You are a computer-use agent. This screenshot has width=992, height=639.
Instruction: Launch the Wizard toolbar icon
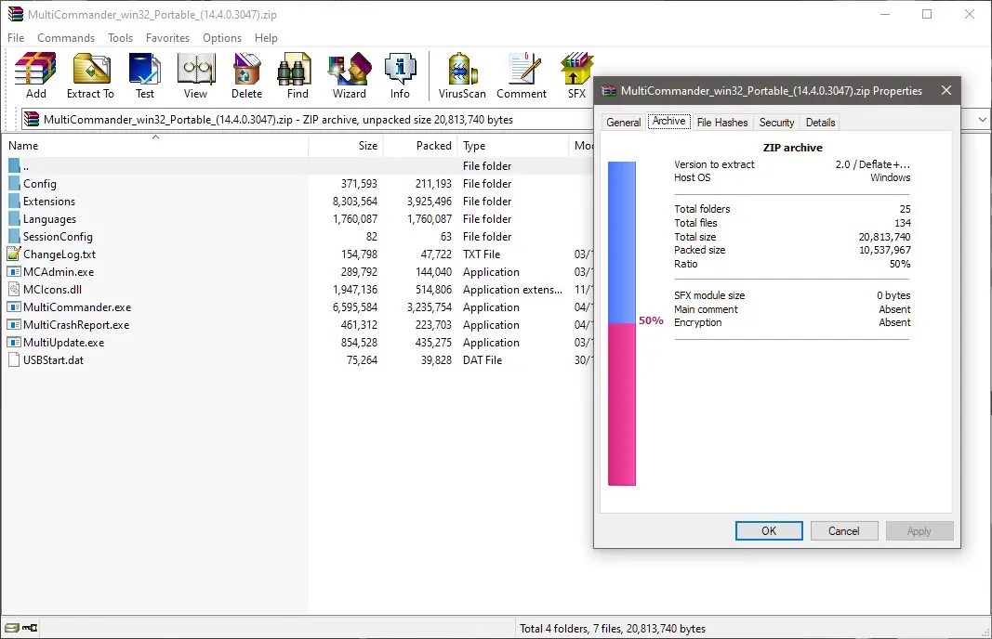point(350,69)
